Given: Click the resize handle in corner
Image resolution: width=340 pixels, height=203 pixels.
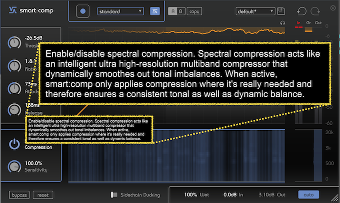Looking at the screenshot, I should [x=335, y=198].
